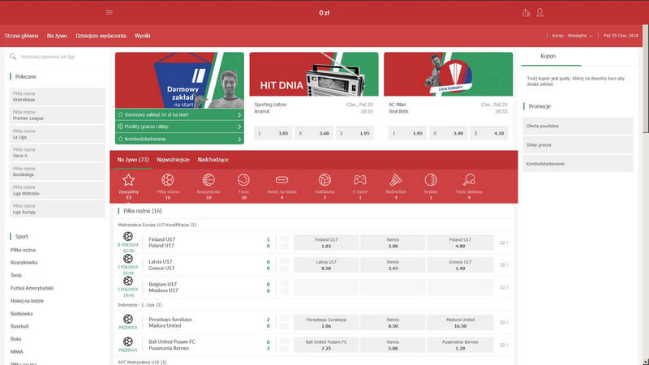Switch to Najważniejsze tab
Viewport: 649px width, 365px height.
(173, 160)
